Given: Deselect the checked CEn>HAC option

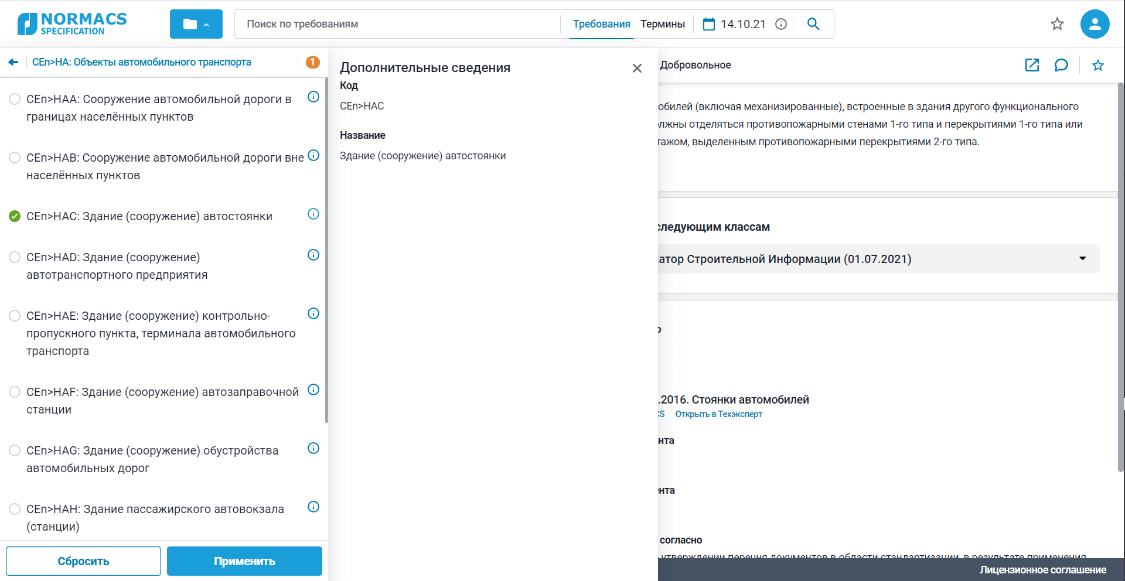Looking at the screenshot, I should 15,216.
